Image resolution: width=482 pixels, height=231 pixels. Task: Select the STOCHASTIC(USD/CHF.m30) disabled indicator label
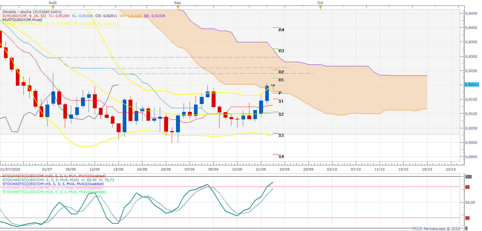(x=54, y=176)
